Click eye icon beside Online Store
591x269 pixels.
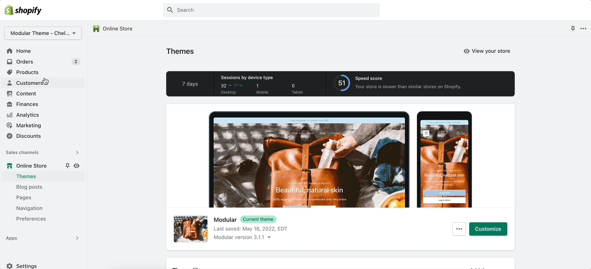point(77,166)
